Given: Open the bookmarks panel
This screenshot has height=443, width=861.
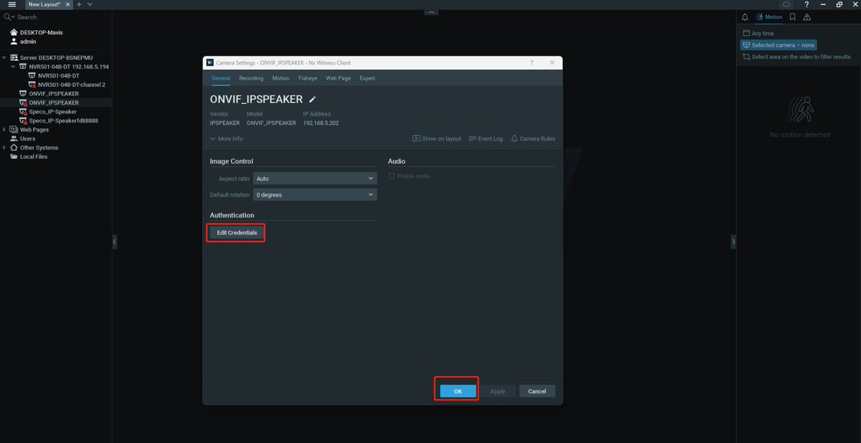Looking at the screenshot, I should click(x=792, y=17).
